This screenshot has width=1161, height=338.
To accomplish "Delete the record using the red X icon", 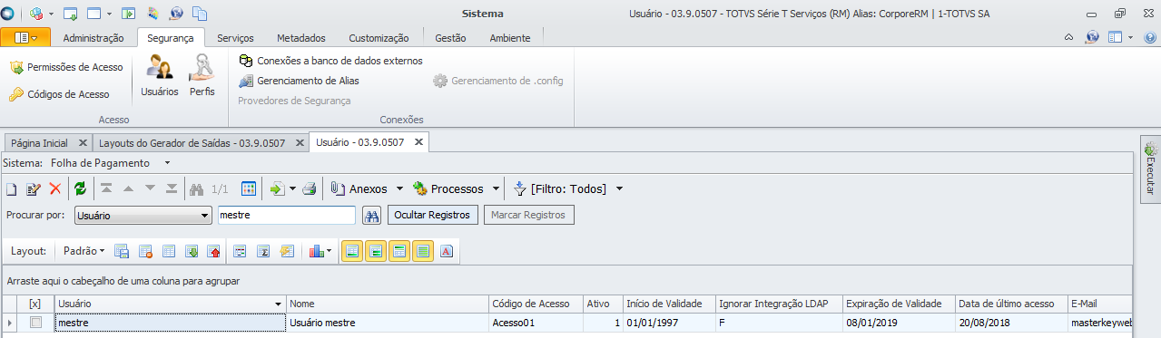I will click(55, 189).
